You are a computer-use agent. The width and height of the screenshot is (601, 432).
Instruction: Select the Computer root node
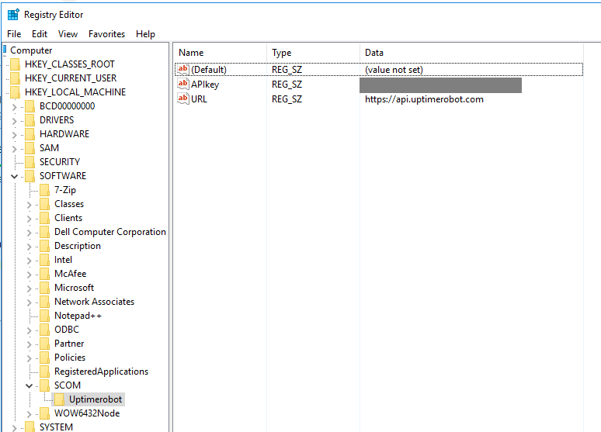tap(31, 50)
